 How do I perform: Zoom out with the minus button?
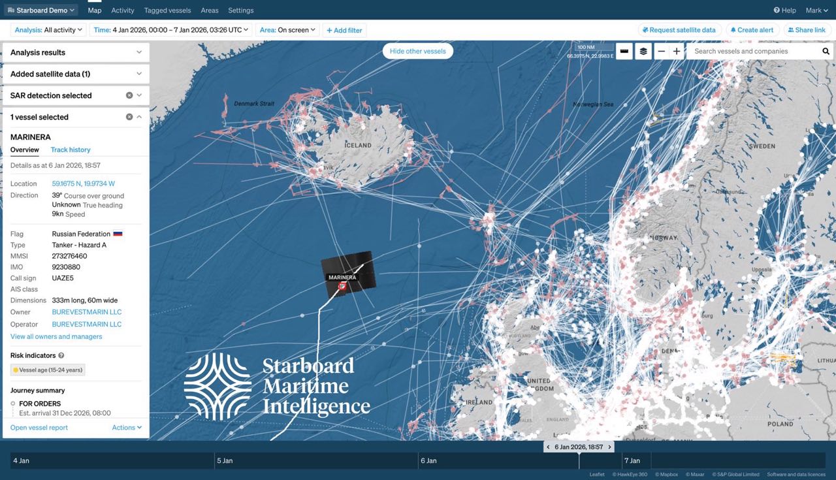tap(662, 52)
